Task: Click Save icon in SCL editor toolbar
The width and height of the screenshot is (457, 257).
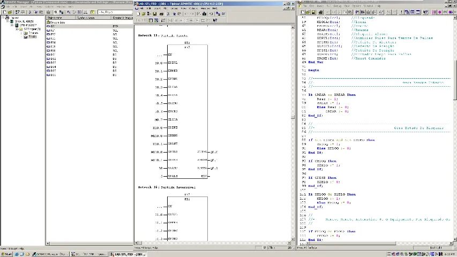Action: (x=313, y=12)
